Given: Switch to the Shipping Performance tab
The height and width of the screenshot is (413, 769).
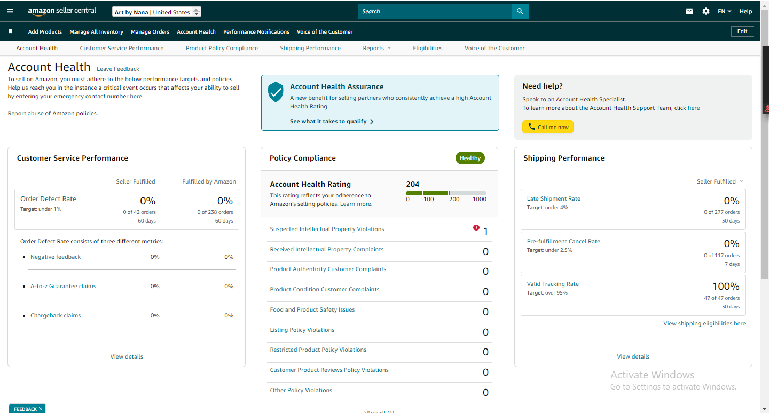Looking at the screenshot, I should [x=310, y=48].
